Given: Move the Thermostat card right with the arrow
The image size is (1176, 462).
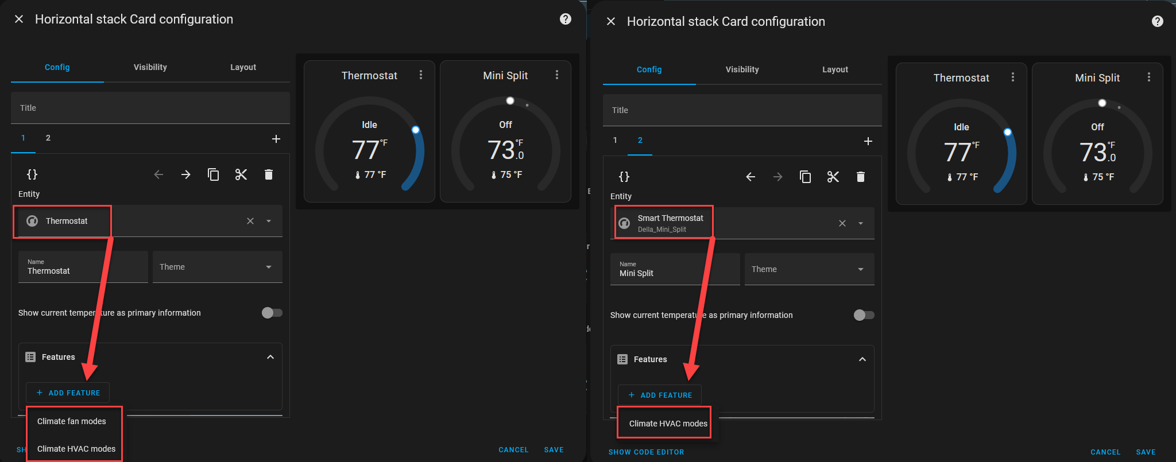Looking at the screenshot, I should [x=185, y=174].
